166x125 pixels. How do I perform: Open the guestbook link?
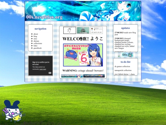[38, 48]
